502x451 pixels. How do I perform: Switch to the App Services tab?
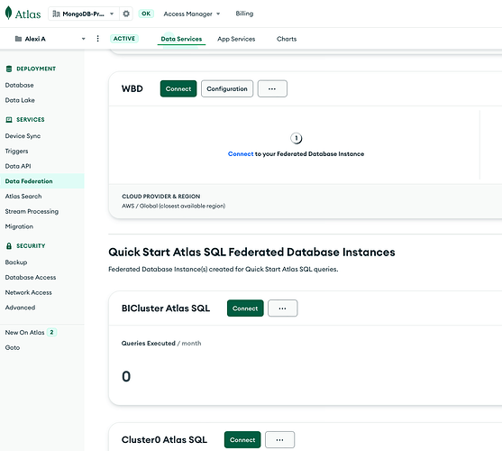236,39
